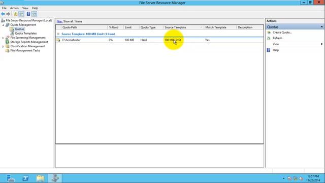Open the Help menu
Screen dimensions: 325x183
(x=35, y=8)
